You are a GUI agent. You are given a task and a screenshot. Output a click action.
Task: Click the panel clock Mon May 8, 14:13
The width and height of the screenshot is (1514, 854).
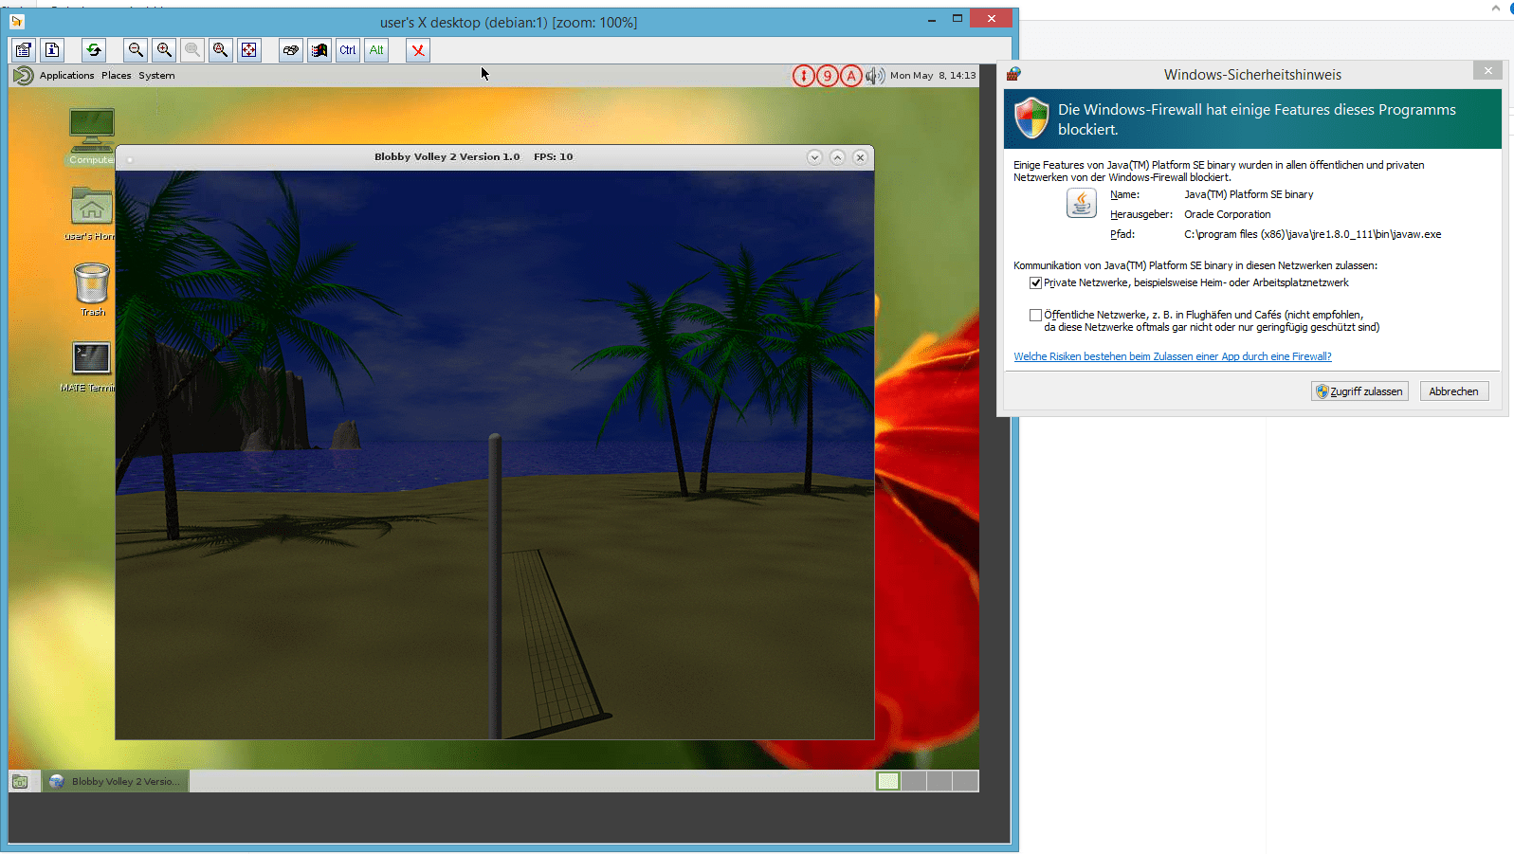pos(933,76)
